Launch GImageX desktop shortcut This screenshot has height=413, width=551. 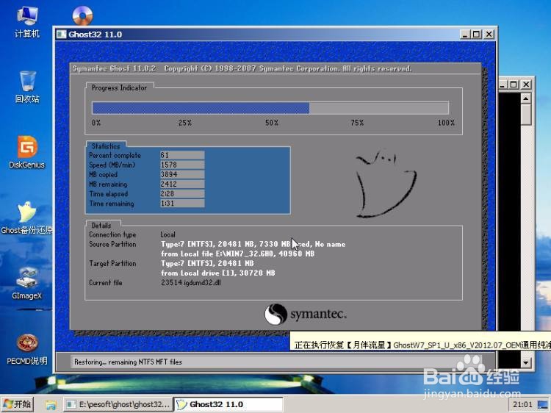(x=27, y=284)
